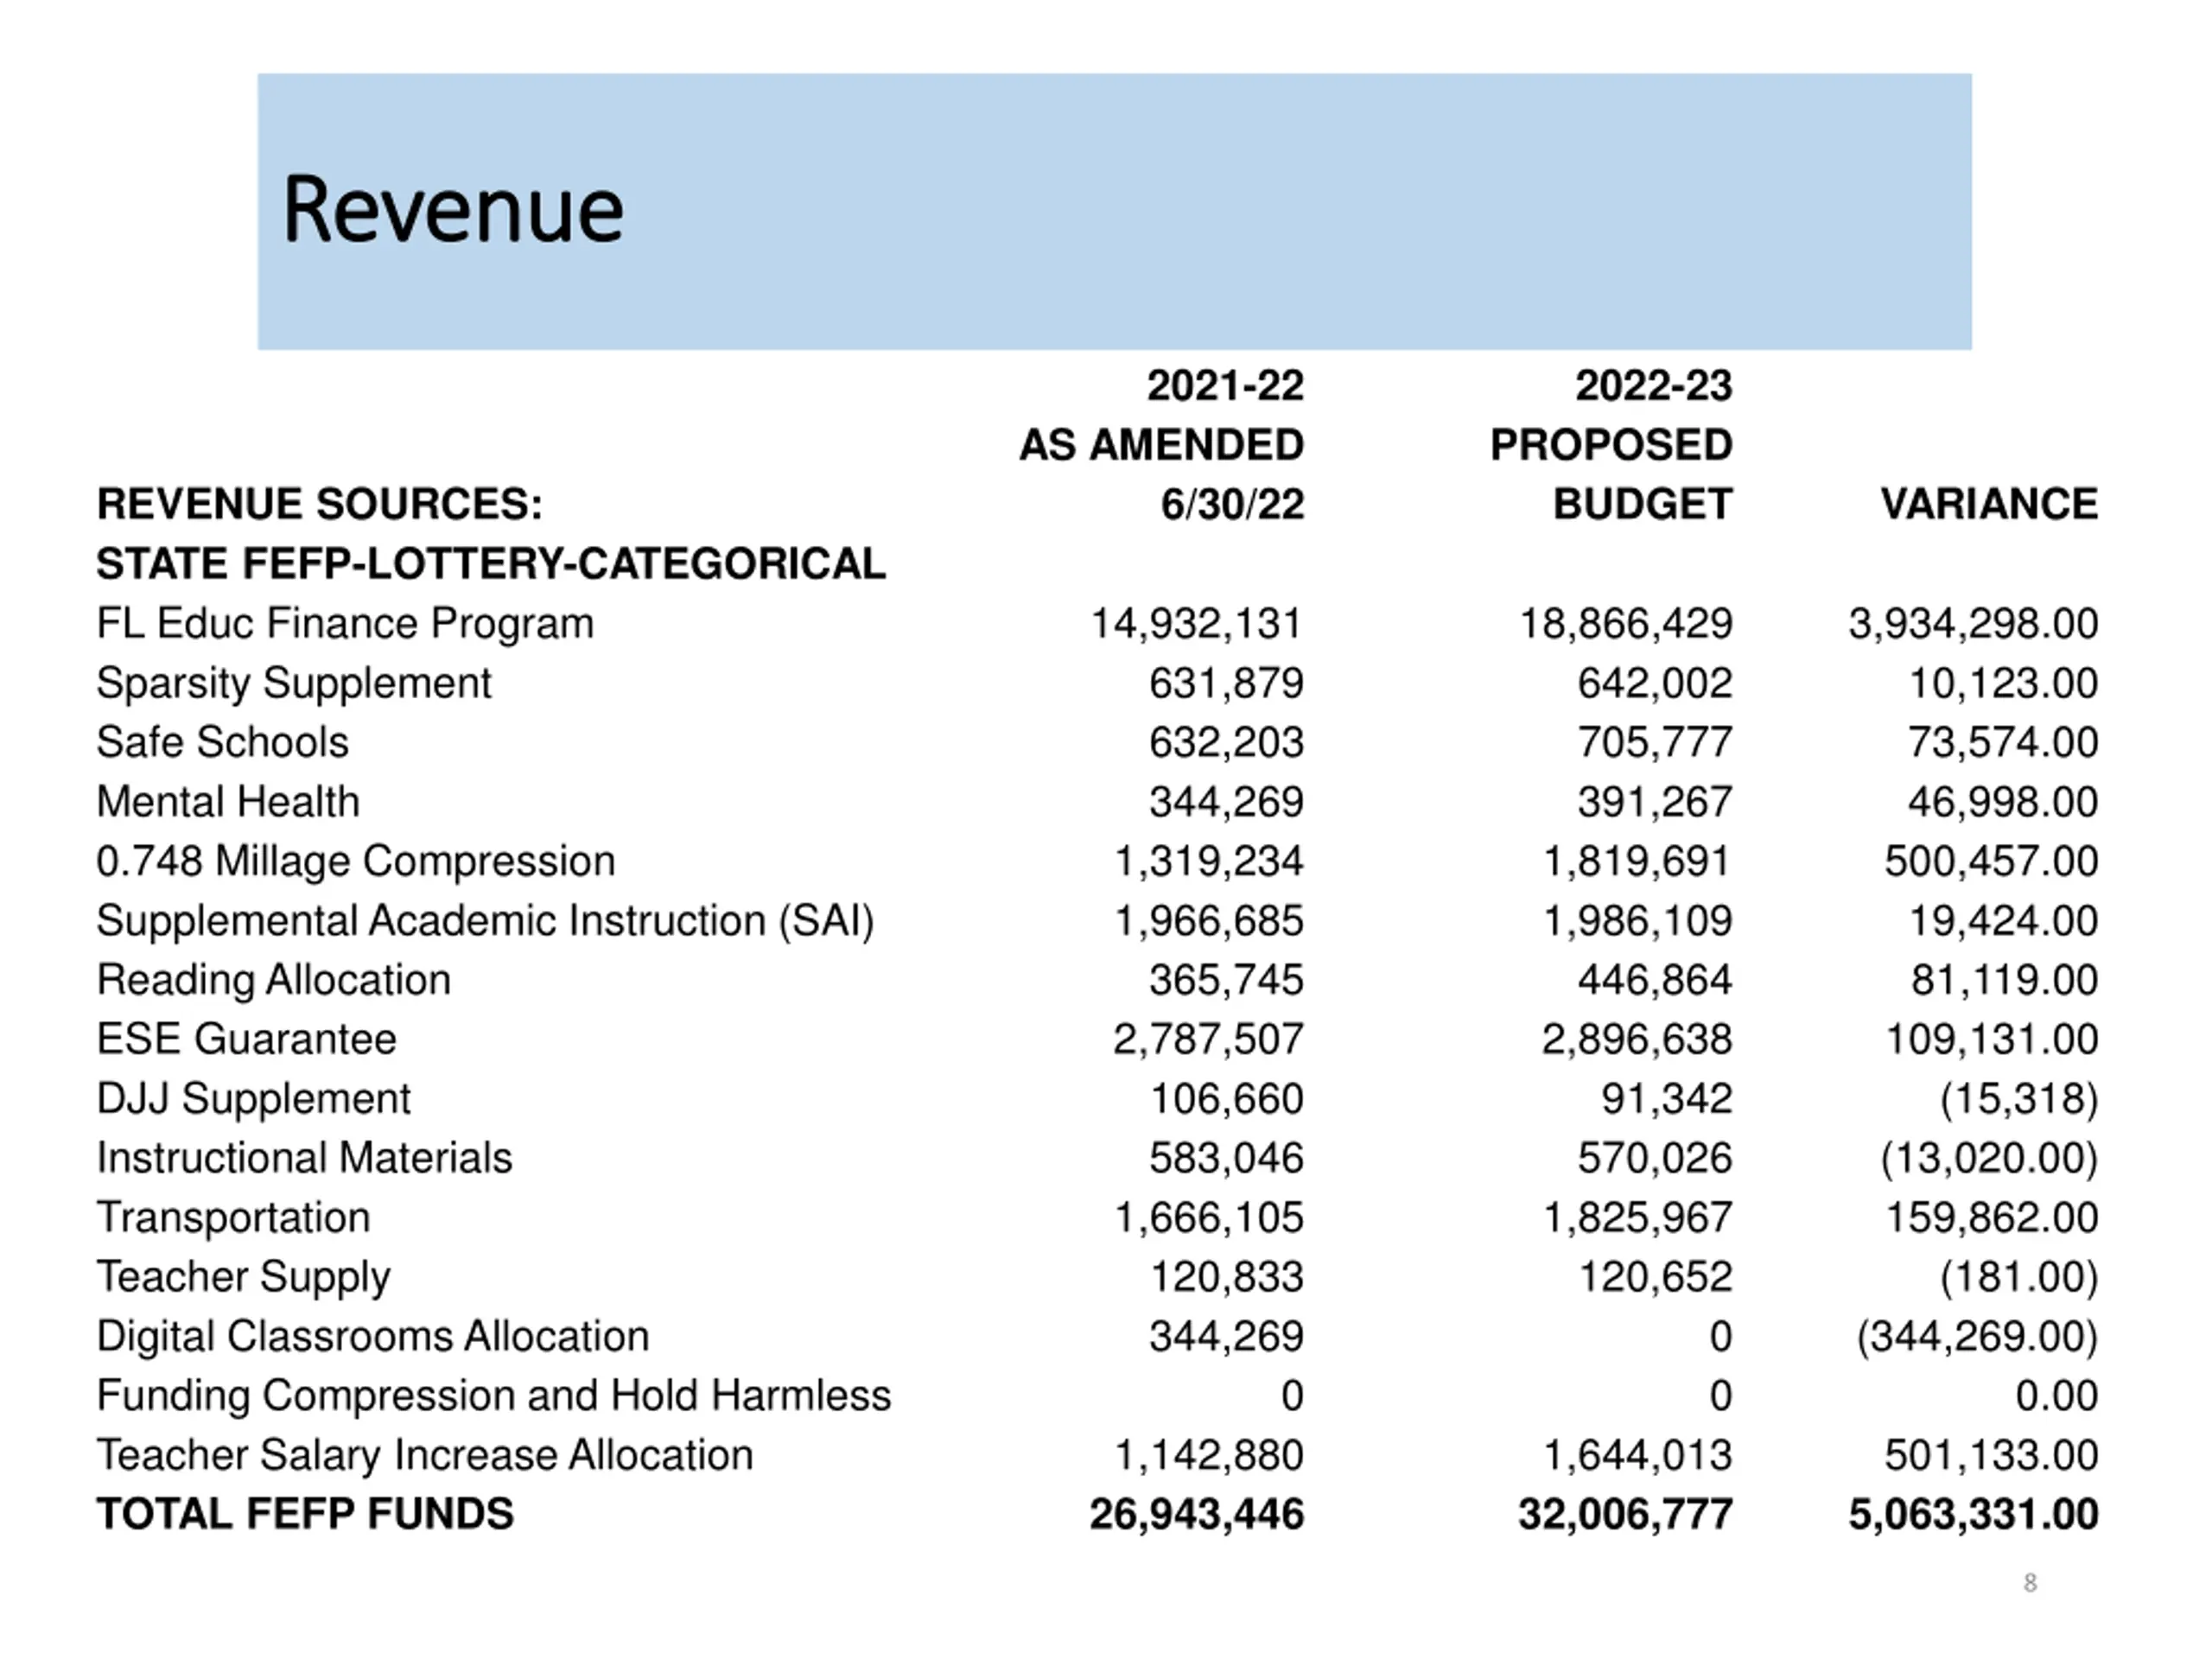Viewport: 2212px width, 1659px height.
Task: Select value 1,986,109
Action: click(1637, 921)
